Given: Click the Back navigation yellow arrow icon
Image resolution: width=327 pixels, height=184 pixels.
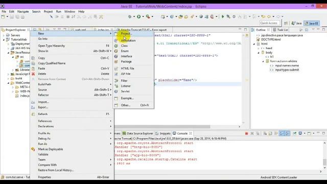Looking at the screenshot, I should pyautogui.click(x=269, y=16).
